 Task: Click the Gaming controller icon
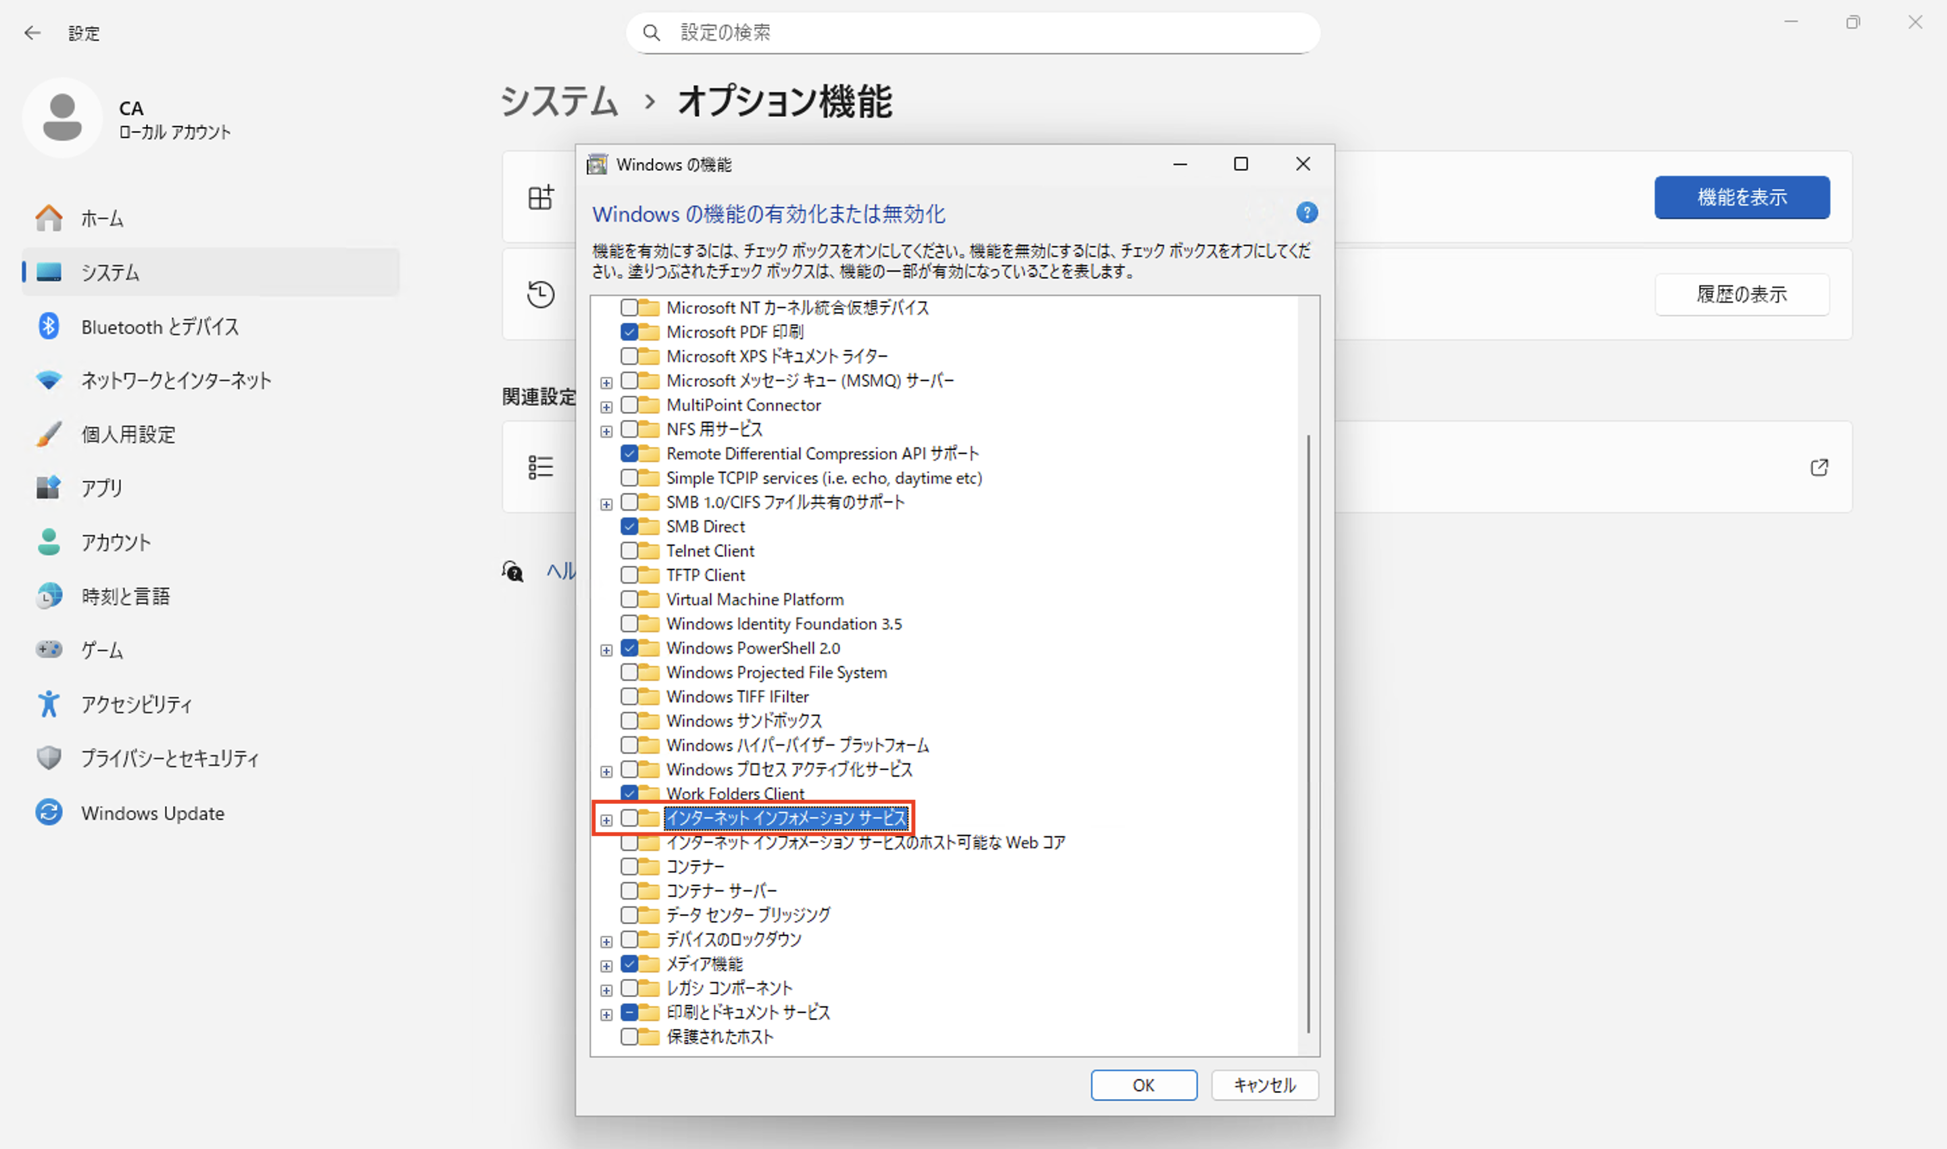click(49, 650)
